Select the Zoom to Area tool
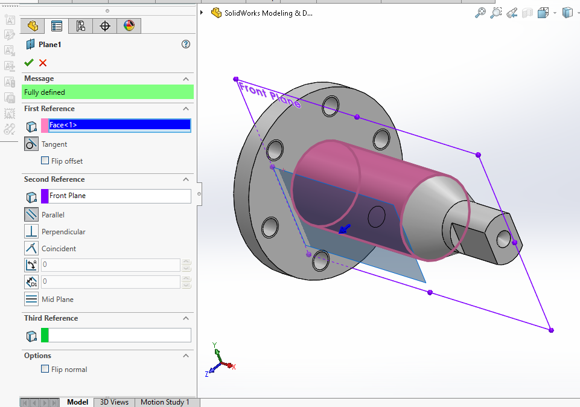The height and width of the screenshot is (407, 580). pos(496,13)
